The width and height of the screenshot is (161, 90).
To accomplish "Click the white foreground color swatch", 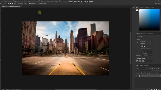I will click(137, 10).
